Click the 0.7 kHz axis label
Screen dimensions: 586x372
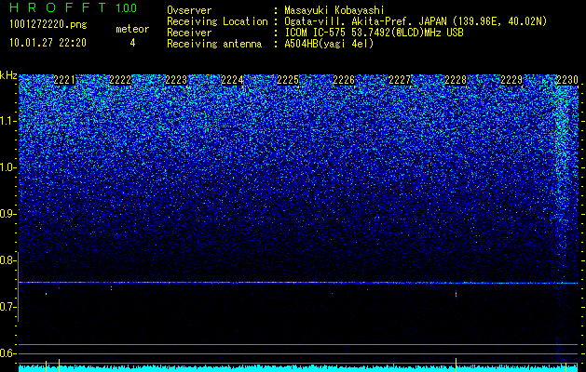(7, 307)
